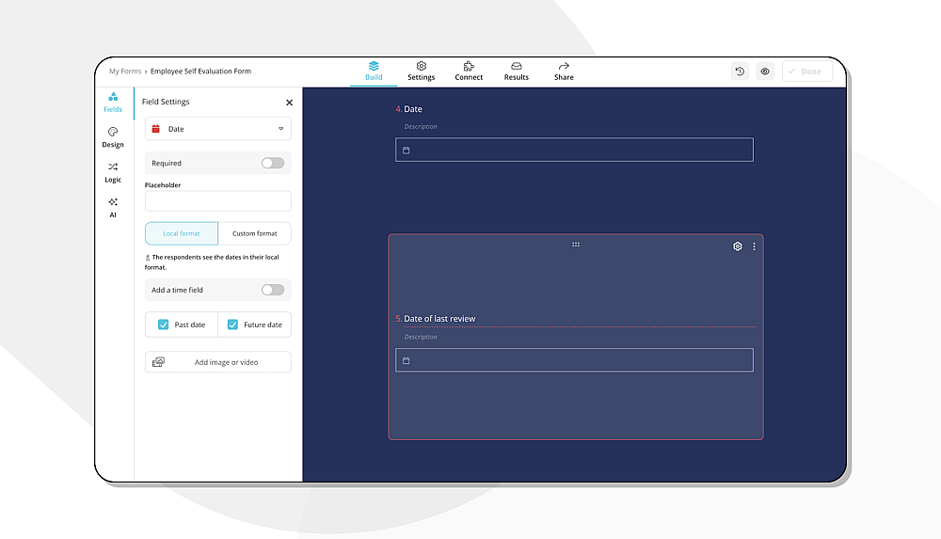The height and width of the screenshot is (539, 941).
Task: Click drag handle dots on question 5
Action: coord(576,245)
